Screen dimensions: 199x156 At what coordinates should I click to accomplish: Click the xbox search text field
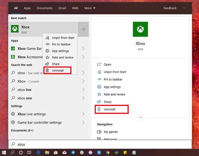100,144
